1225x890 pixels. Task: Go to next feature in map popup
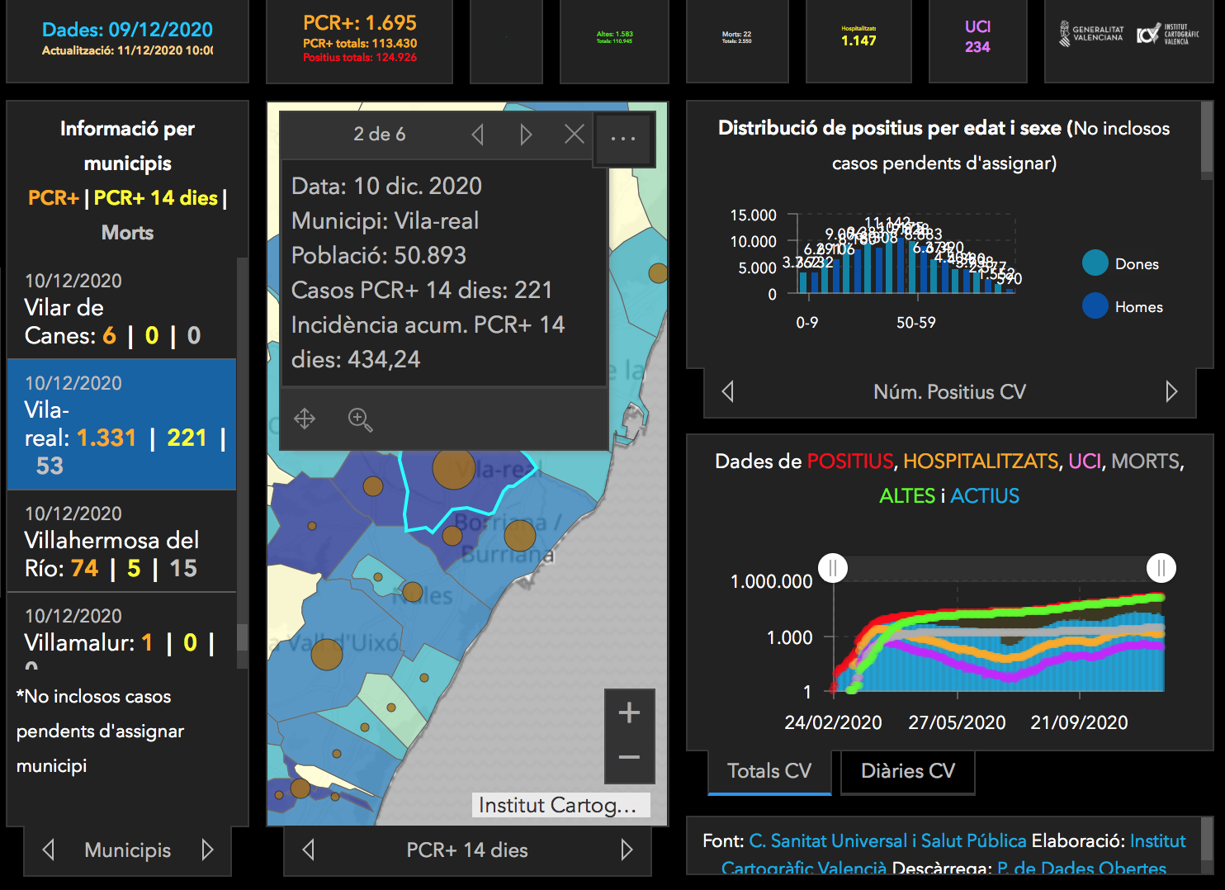pos(526,135)
